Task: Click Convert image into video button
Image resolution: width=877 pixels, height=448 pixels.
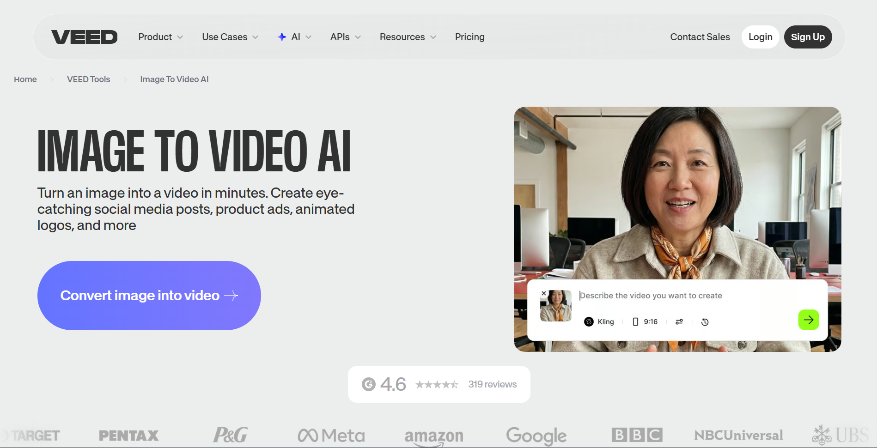Action: [x=149, y=296]
